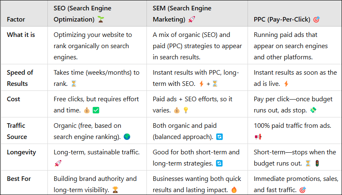Click the trophy emoji in SEO Best For

[115, 190]
